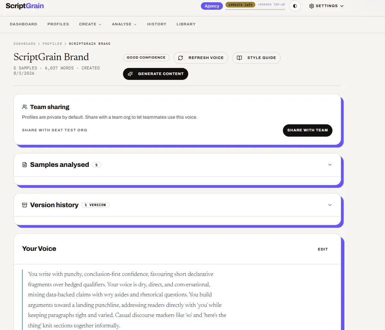Click the Profiles breadcrumb link
Viewport: 385px width, 330px height.
52,44
